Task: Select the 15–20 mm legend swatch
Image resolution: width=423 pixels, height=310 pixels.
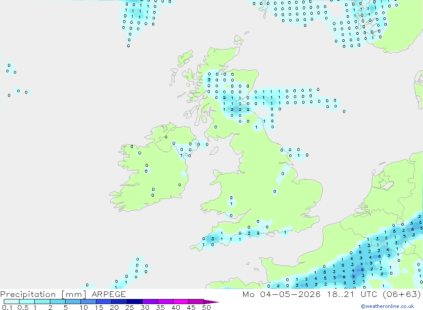Action: 104,302
